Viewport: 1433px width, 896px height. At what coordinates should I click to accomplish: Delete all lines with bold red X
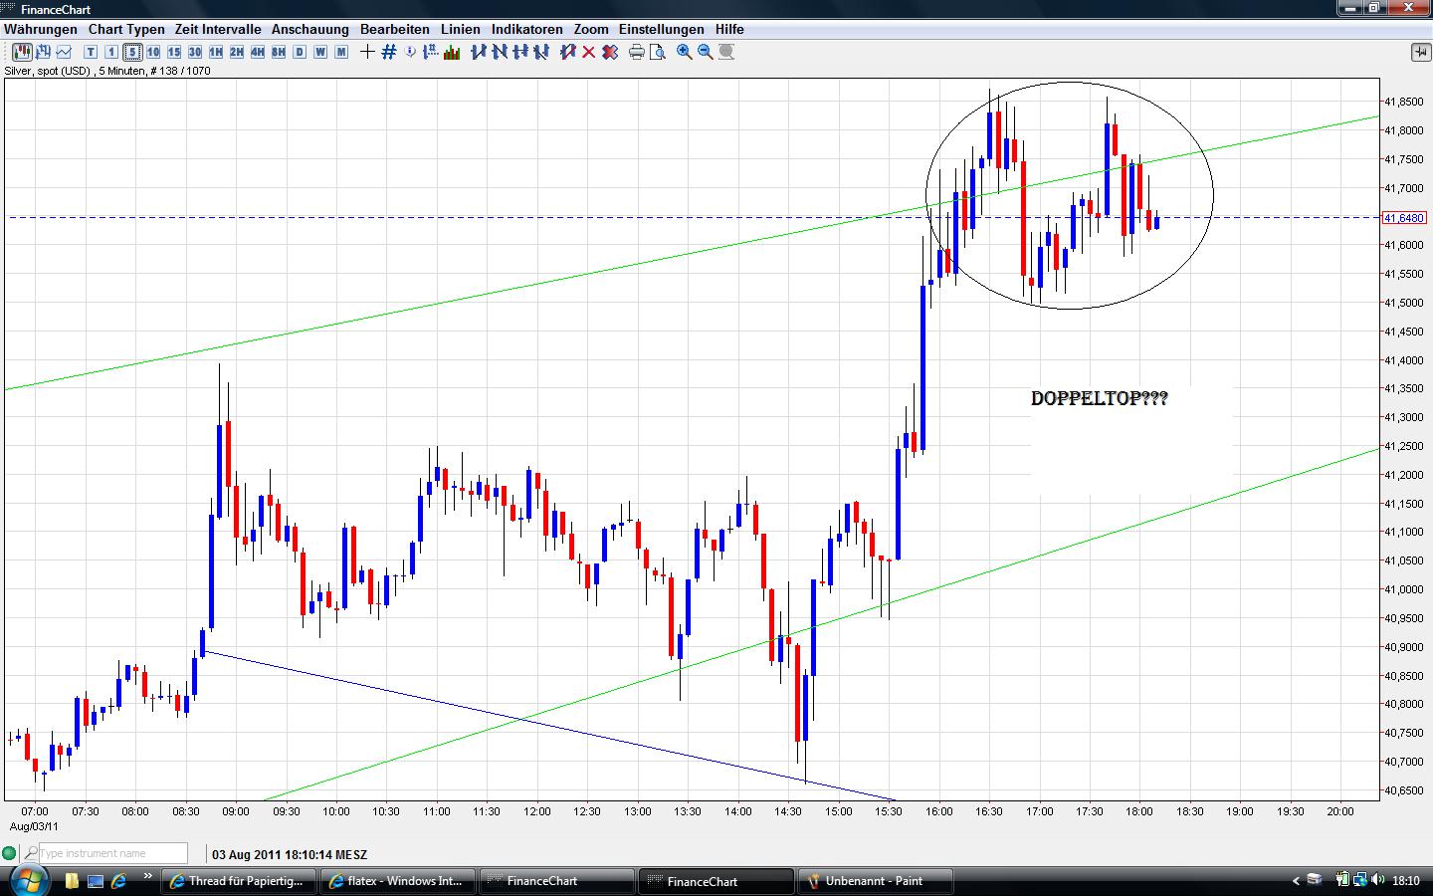pos(610,52)
